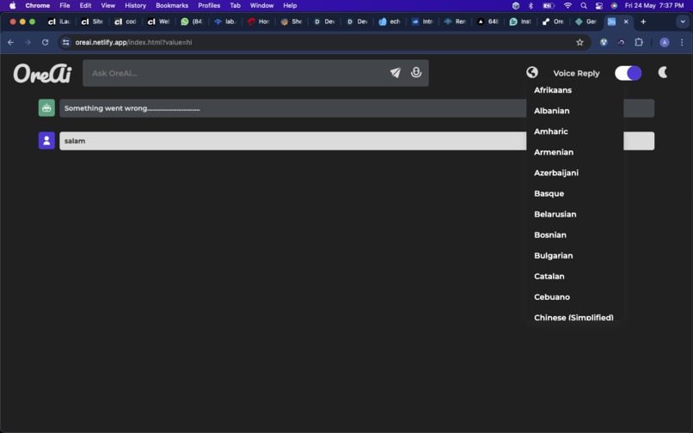Send the message with paper plane icon
693x433 pixels.
(x=396, y=73)
